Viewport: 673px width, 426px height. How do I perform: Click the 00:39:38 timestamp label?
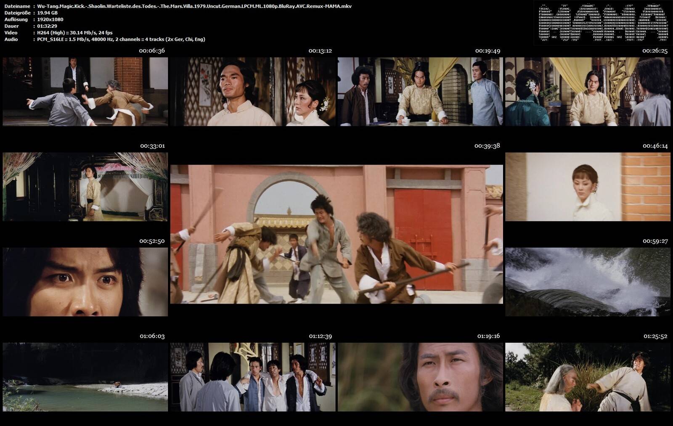[x=487, y=146]
